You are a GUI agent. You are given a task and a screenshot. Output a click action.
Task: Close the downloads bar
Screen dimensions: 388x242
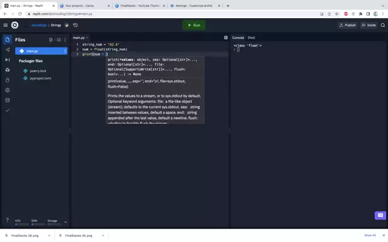(x=384, y=235)
